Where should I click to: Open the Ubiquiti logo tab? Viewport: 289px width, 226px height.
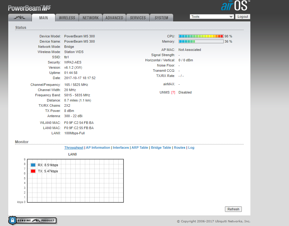pyautogui.click(x=20, y=18)
